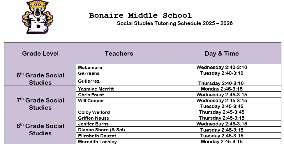Screen dimensions: 284x147
Task: Select Yasmine Merritt in the Teachers column
Action: tap(96, 89)
